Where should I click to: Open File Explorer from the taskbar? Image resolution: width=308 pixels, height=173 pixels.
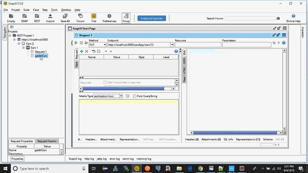pyautogui.click(x=179, y=169)
